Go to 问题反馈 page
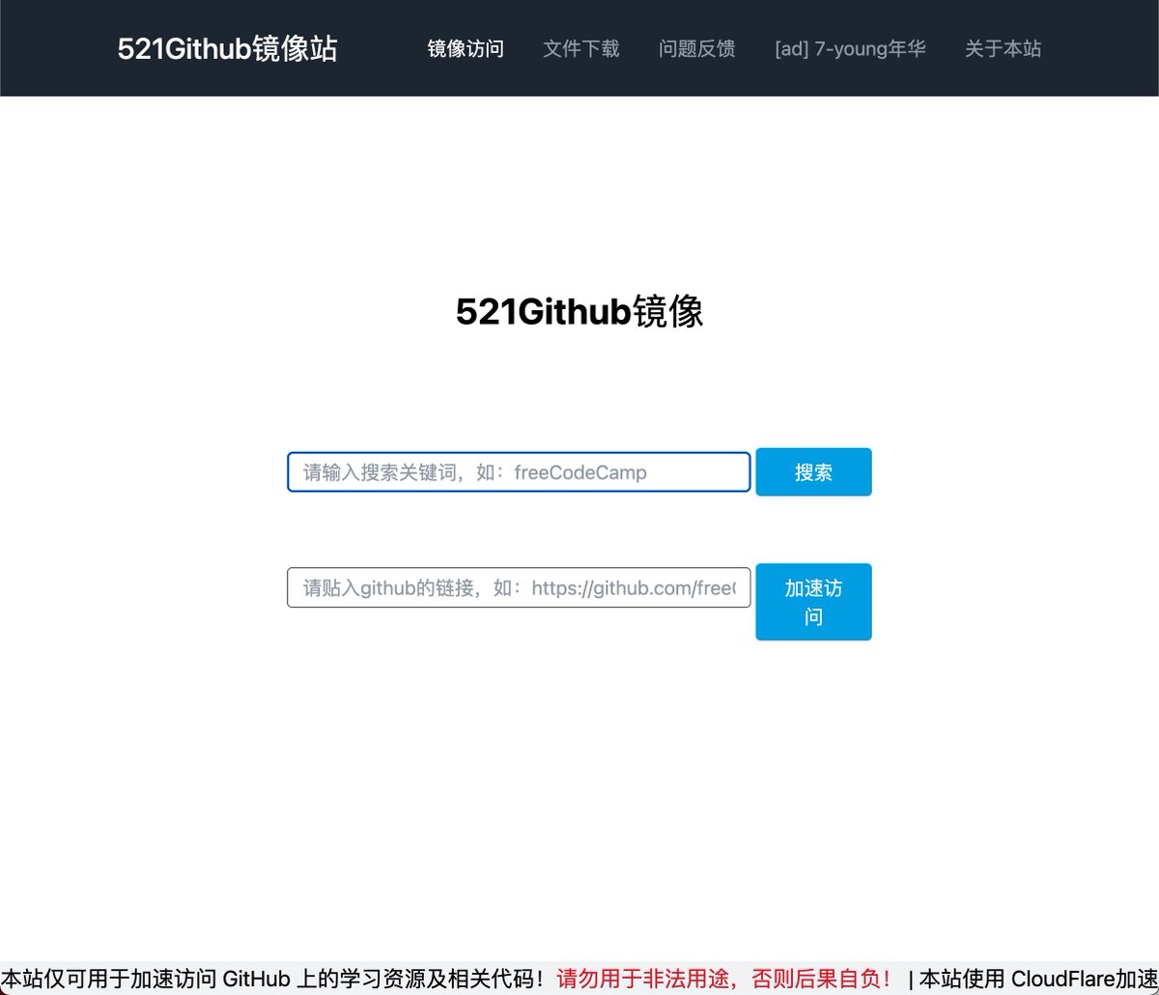 click(697, 48)
